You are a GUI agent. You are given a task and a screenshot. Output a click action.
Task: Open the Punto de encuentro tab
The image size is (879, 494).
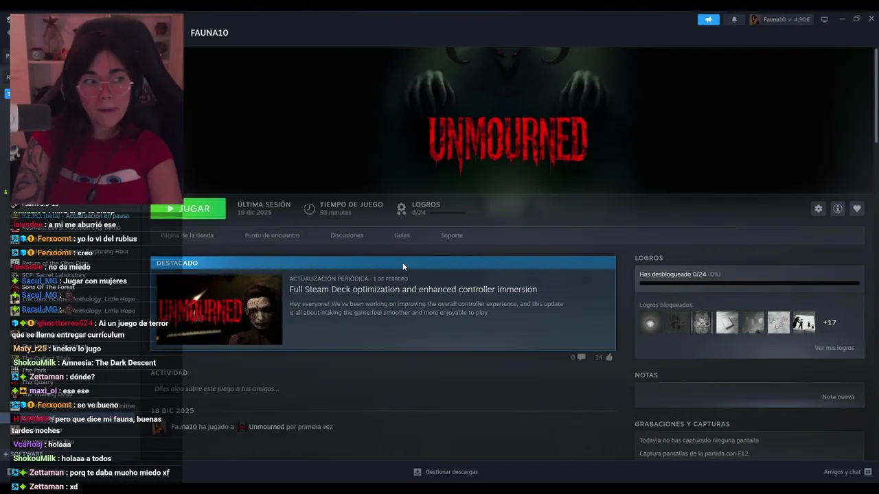click(x=272, y=235)
